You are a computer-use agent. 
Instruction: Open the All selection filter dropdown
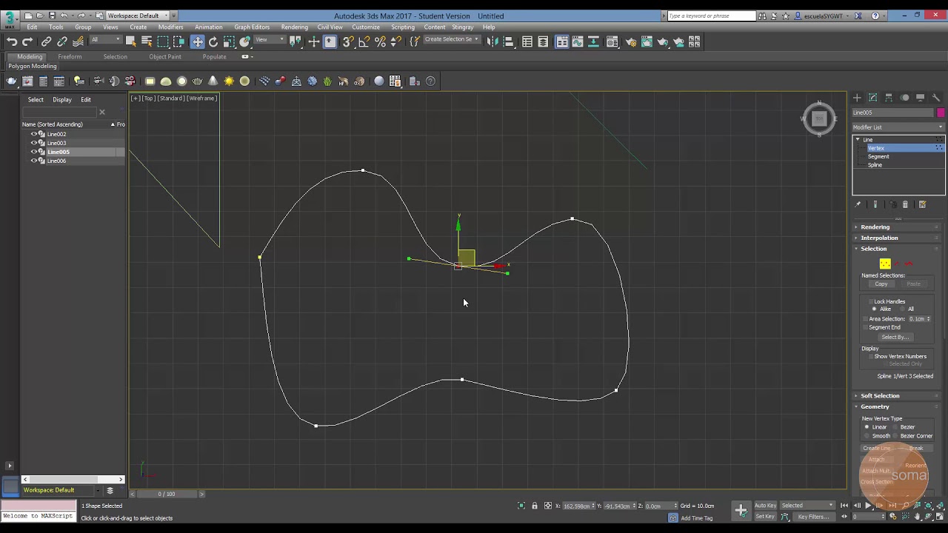[104, 40]
